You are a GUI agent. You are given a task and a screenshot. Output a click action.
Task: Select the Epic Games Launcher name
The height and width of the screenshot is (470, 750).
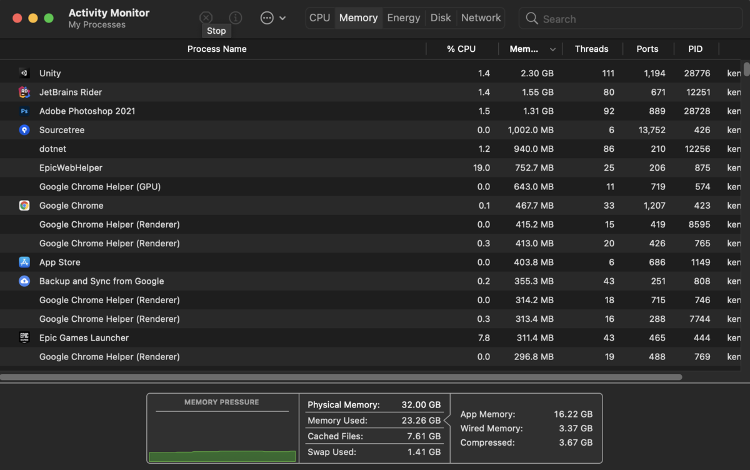coord(84,337)
